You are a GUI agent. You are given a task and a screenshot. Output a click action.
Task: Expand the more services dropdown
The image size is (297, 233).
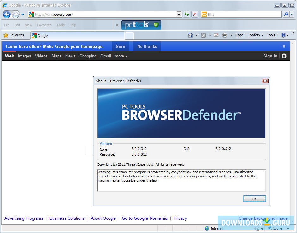[x=121, y=56]
